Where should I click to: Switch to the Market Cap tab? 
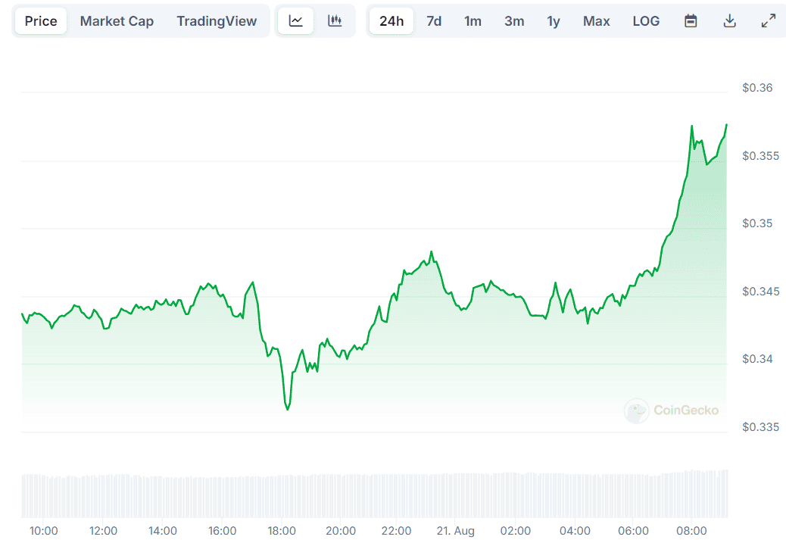(117, 21)
